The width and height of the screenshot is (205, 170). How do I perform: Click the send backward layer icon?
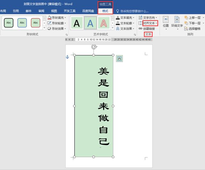[186, 23]
